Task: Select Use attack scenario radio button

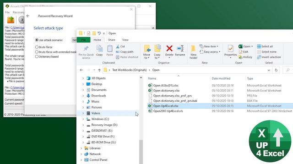Action: (37, 40)
